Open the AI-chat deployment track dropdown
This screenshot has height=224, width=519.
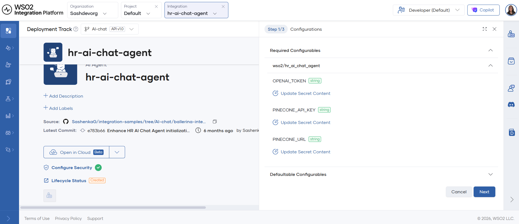pyautogui.click(x=110, y=29)
